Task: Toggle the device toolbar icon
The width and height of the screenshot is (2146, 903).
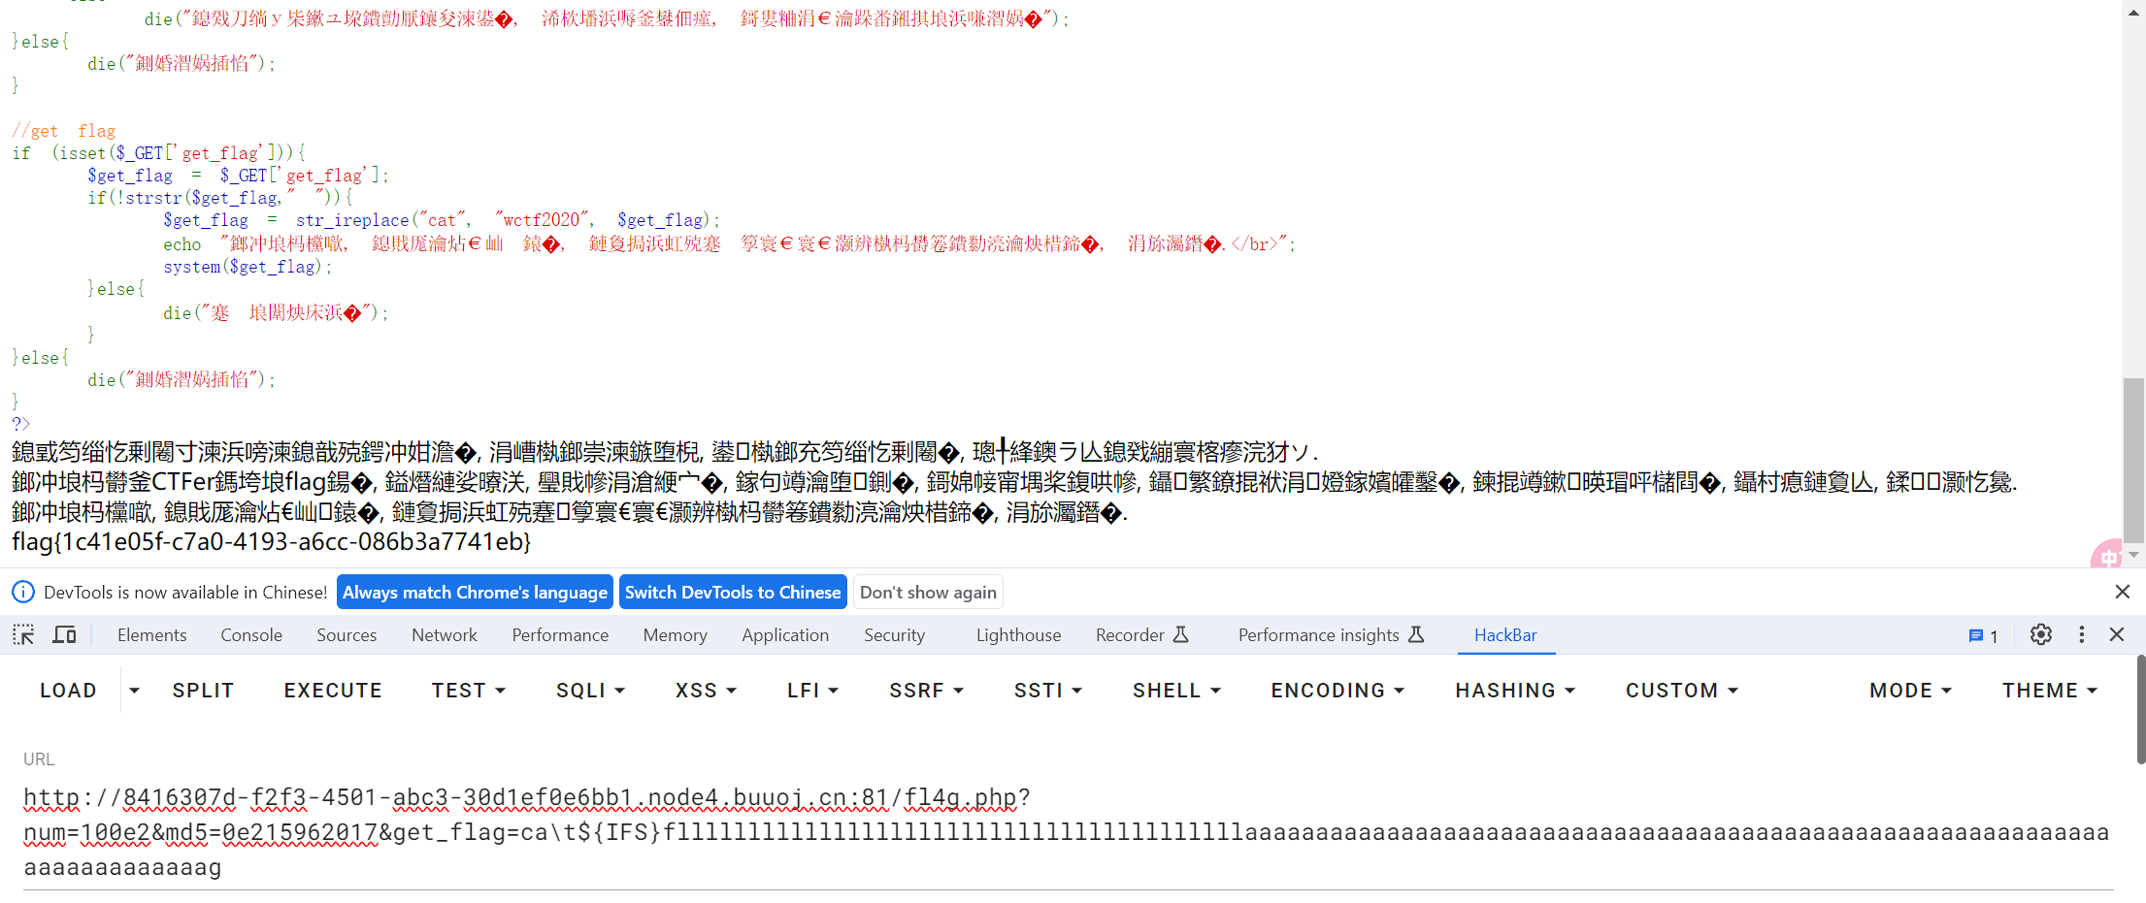Action: click(65, 635)
